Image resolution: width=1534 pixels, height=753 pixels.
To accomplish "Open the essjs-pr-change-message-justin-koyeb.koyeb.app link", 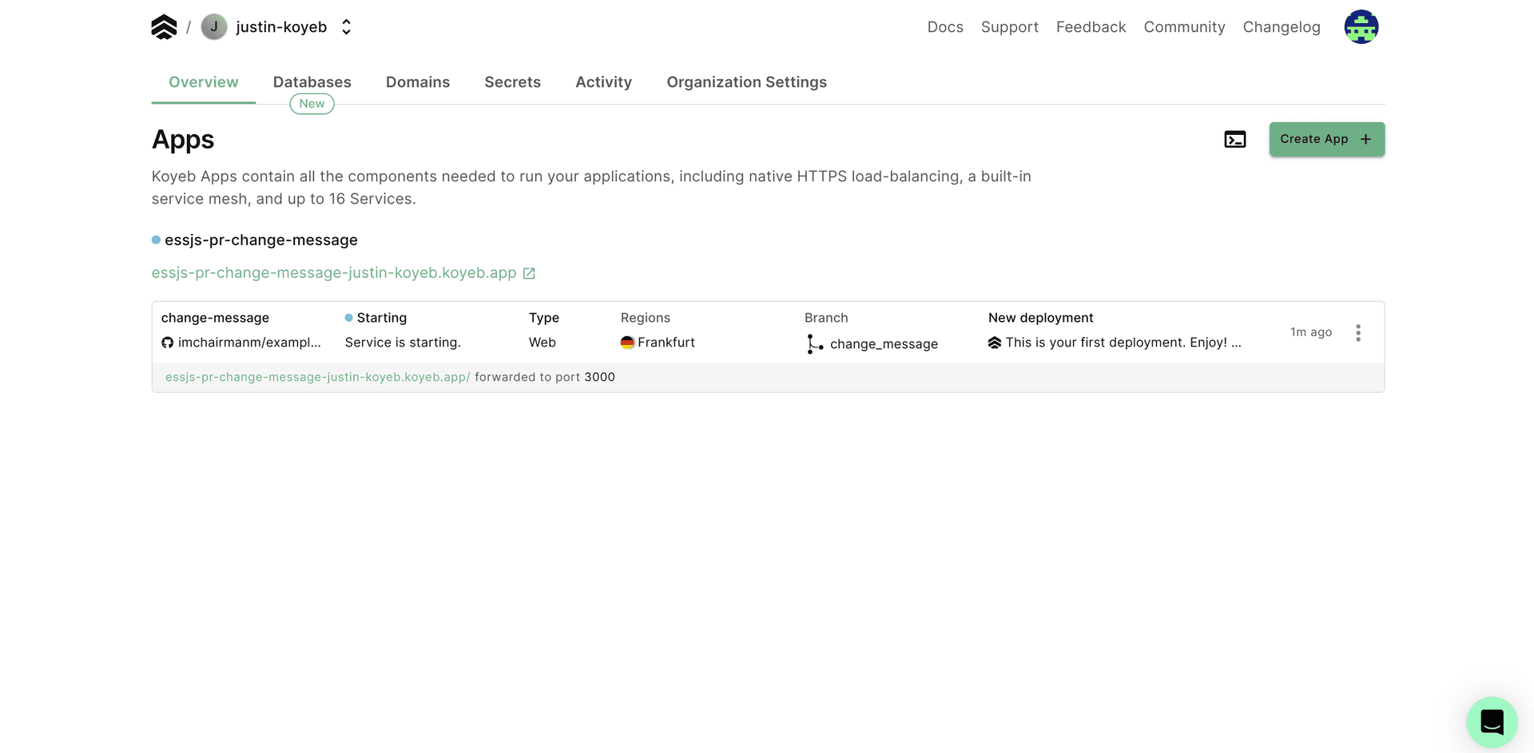I will pyautogui.click(x=334, y=273).
